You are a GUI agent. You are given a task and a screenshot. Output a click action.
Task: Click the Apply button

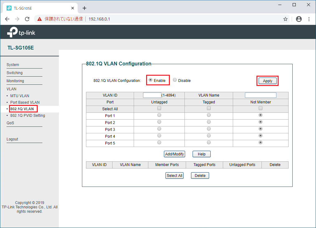[x=267, y=81]
